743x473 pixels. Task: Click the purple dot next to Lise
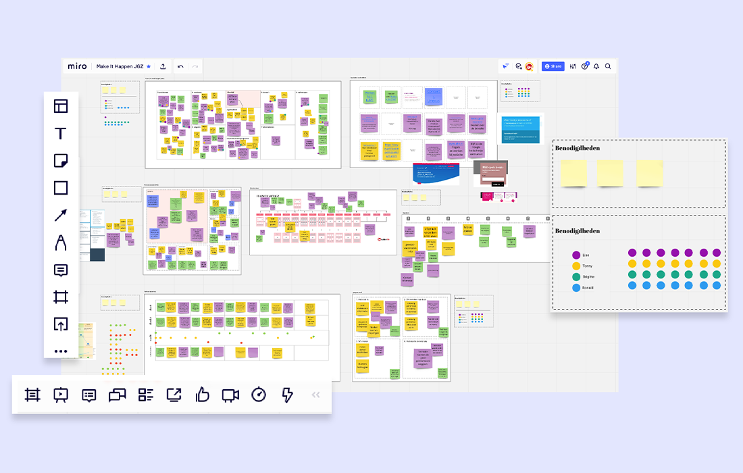point(576,255)
